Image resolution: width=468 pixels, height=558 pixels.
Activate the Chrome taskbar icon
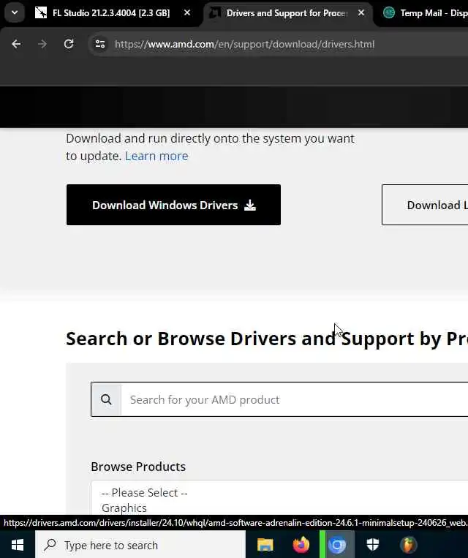point(337,545)
